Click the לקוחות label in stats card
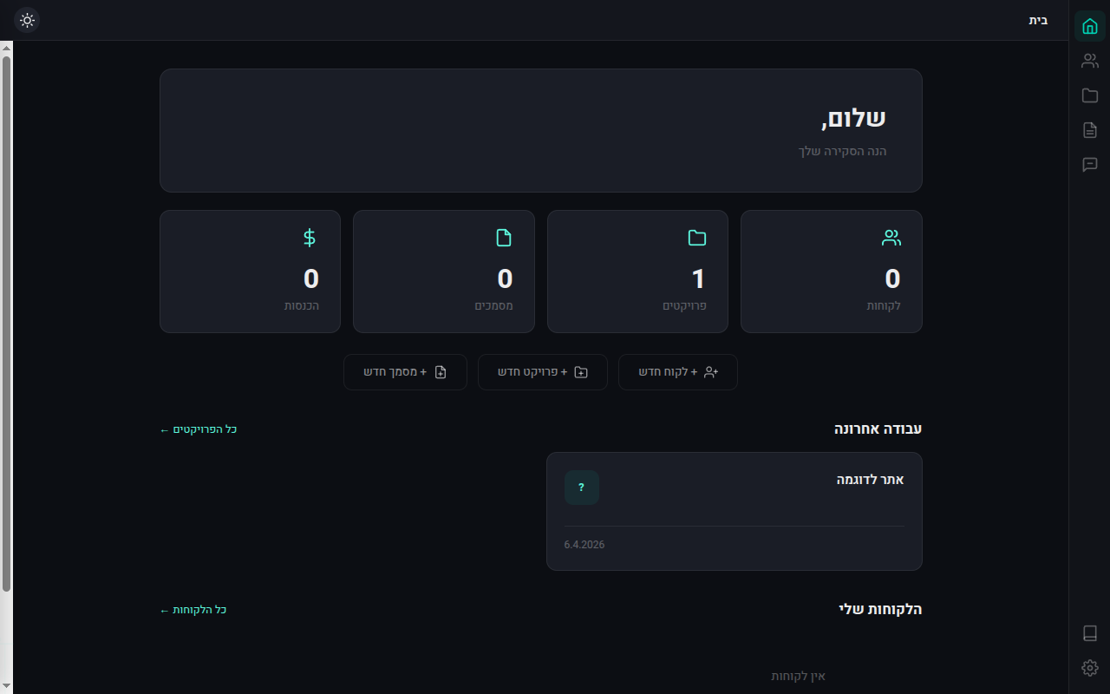This screenshot has height=694, width=1110. tap(884, 305)
